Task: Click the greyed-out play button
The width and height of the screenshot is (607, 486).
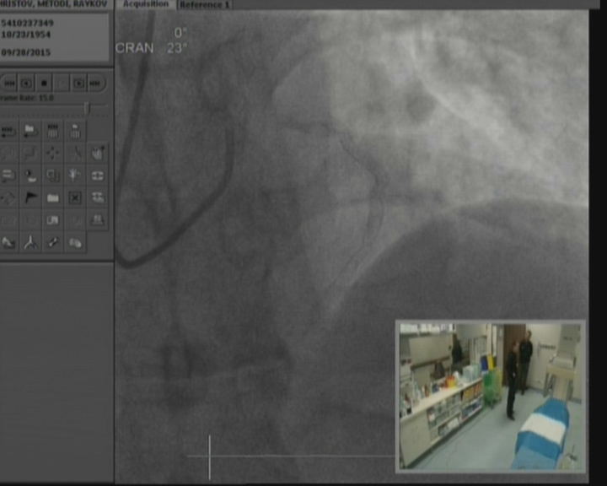Action: (x=62, y=84)
